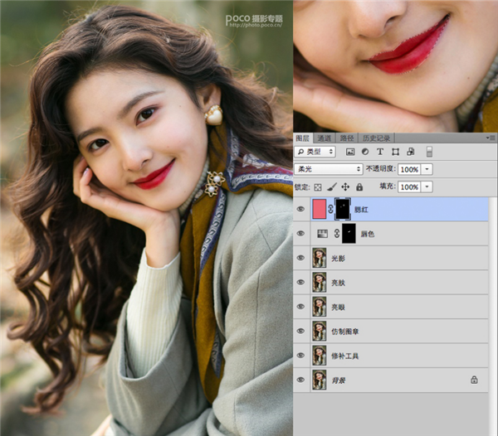
Task: Click the pixel layer filter icon
Action: [x=350, y=153]
